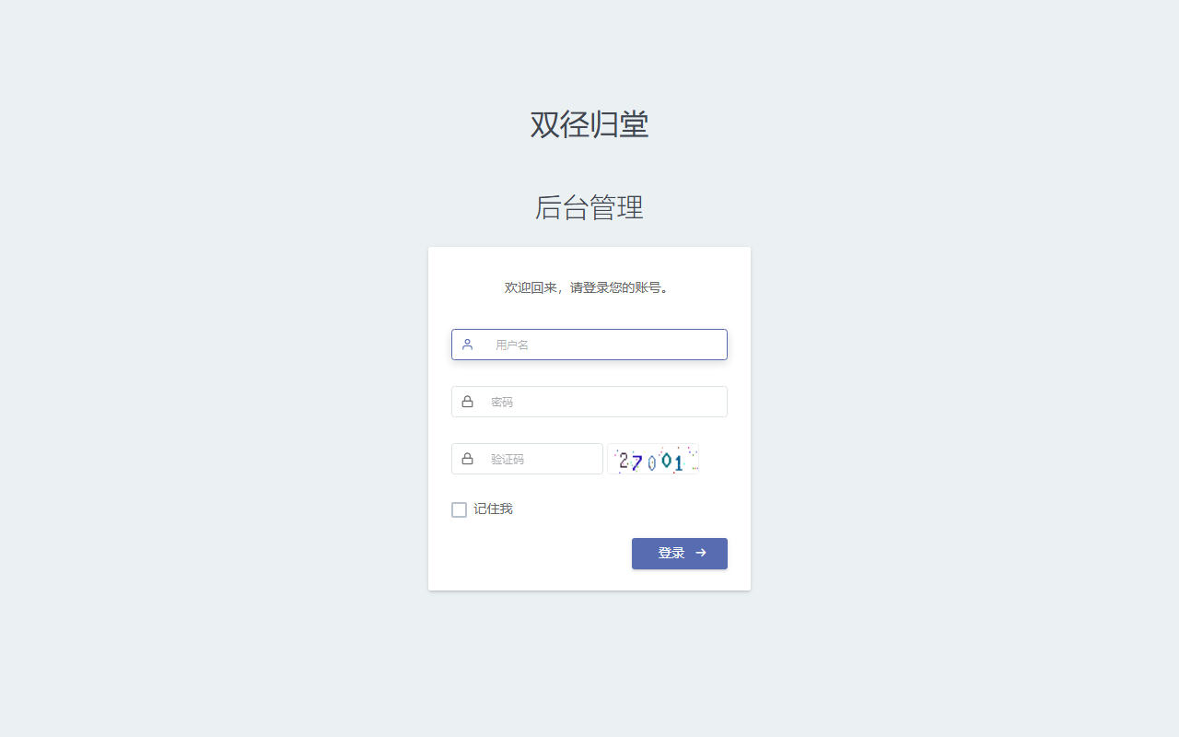Click the 欢迎回来 welcome message
Viewport: 1179px width, 737px height.
589,287
